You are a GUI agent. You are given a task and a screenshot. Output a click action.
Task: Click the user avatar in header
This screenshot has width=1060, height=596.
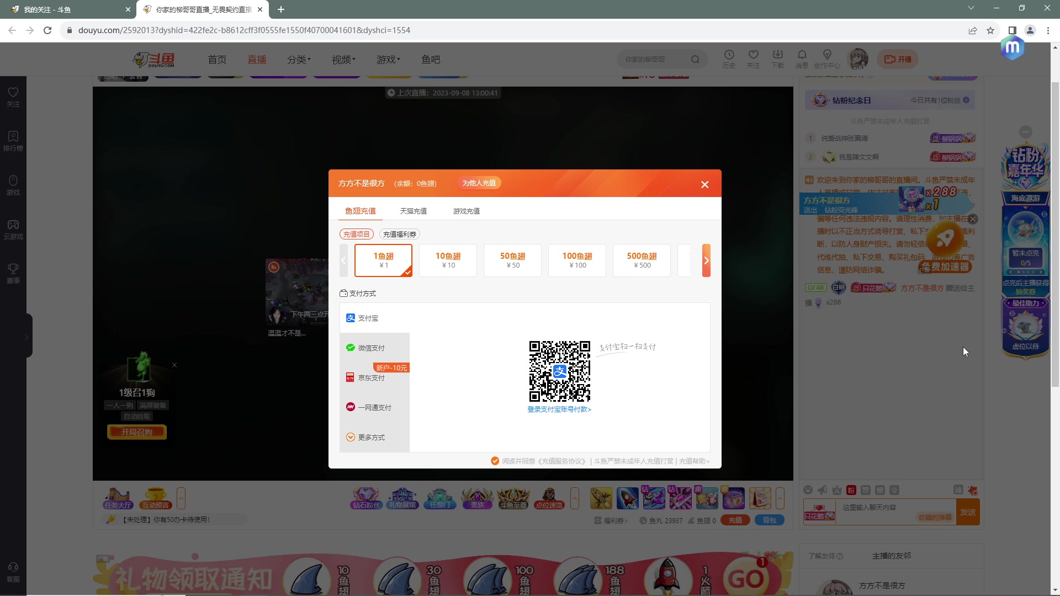click(x=858, y=58)
